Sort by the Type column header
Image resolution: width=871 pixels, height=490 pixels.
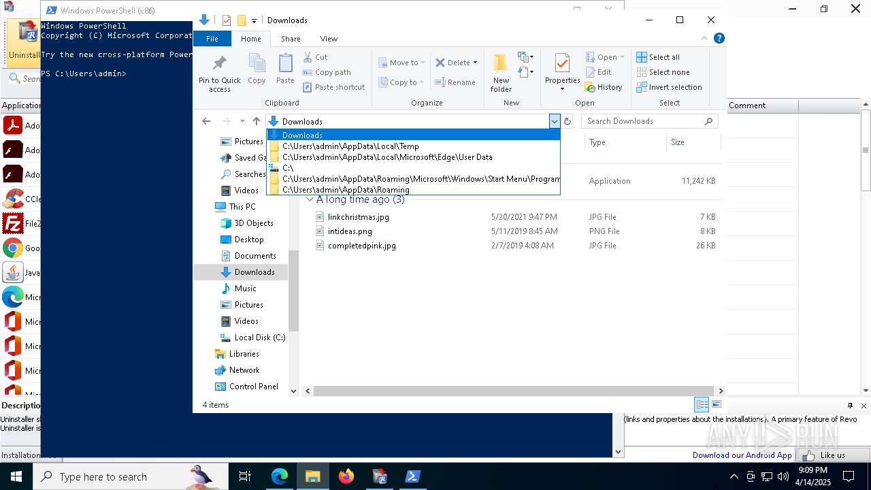pos(625,142)
